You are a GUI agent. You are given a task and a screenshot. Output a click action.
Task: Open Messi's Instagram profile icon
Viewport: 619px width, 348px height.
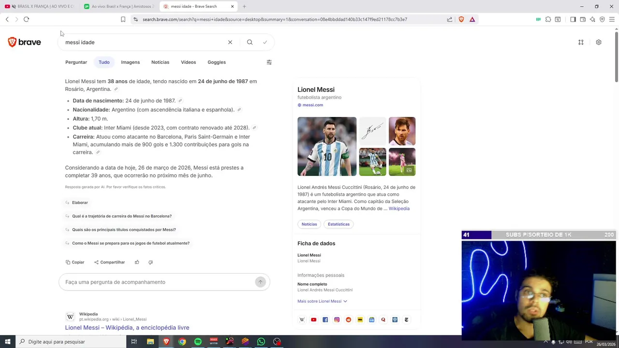(337, 319)
